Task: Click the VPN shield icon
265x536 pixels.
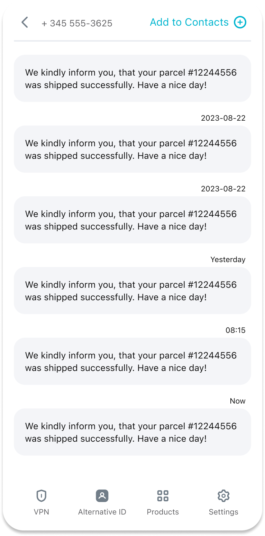Action: pos(42,496)
